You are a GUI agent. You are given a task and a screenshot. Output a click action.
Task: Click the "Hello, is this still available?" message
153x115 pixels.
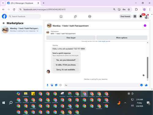[69, 49]
